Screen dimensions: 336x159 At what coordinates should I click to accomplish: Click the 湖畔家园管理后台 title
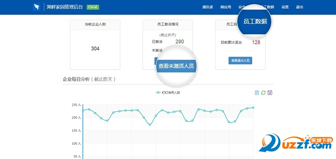click(65, 7)
